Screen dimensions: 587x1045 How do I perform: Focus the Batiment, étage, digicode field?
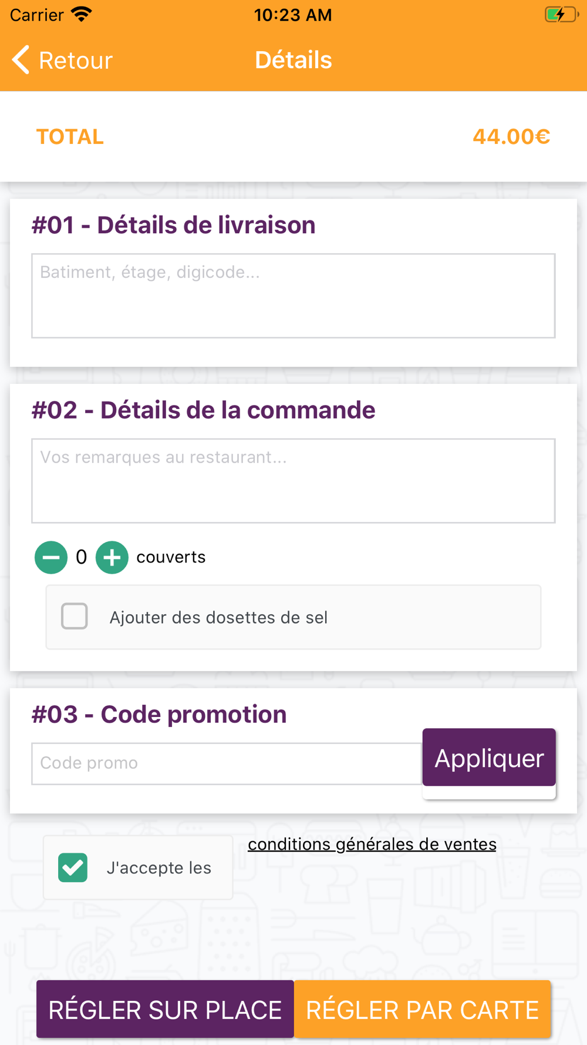point(293,296)
